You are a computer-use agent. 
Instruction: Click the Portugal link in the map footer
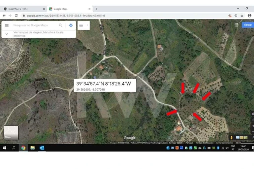(189, 143)
